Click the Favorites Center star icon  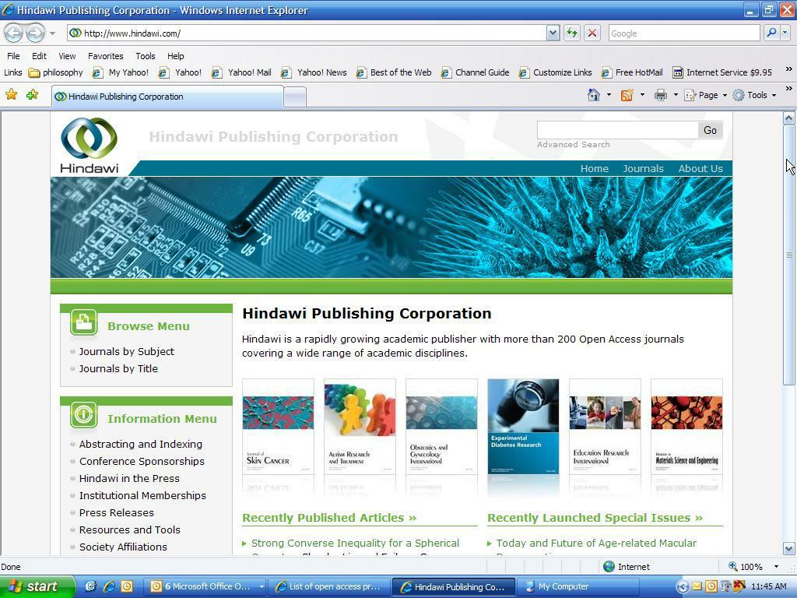[x=11, y=94]
